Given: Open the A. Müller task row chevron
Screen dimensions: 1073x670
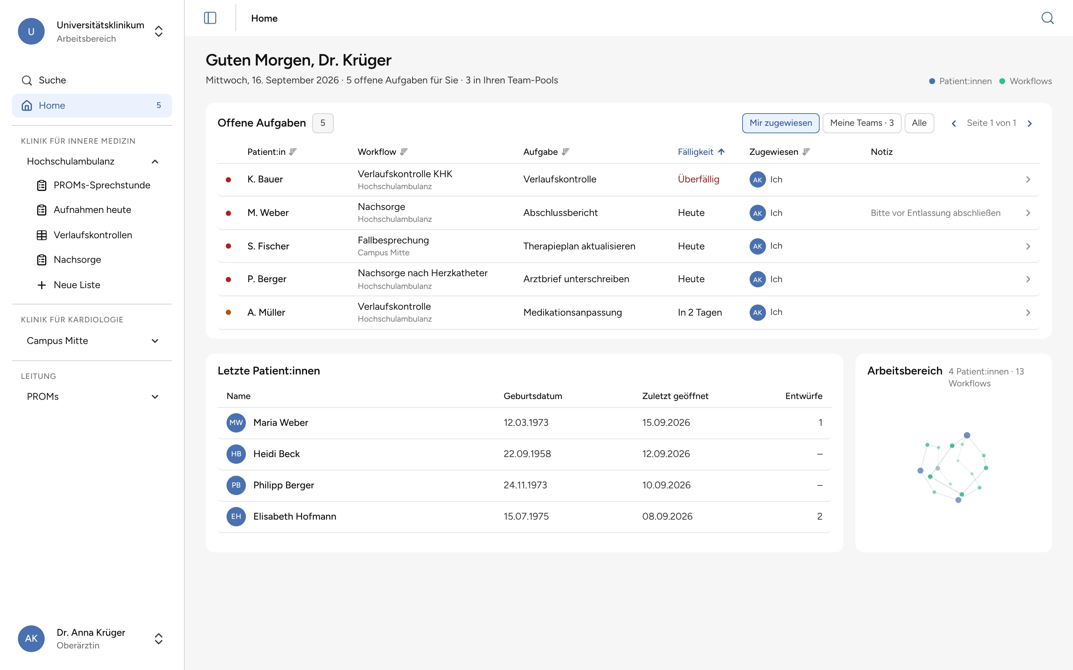Looking at the screenshot, I should [x=1028, y=313].
